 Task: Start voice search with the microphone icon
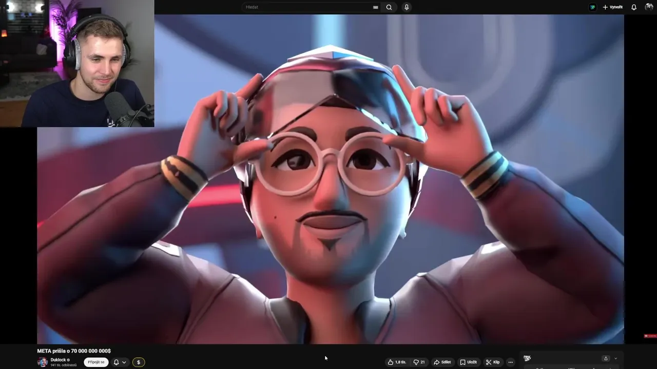407,7
